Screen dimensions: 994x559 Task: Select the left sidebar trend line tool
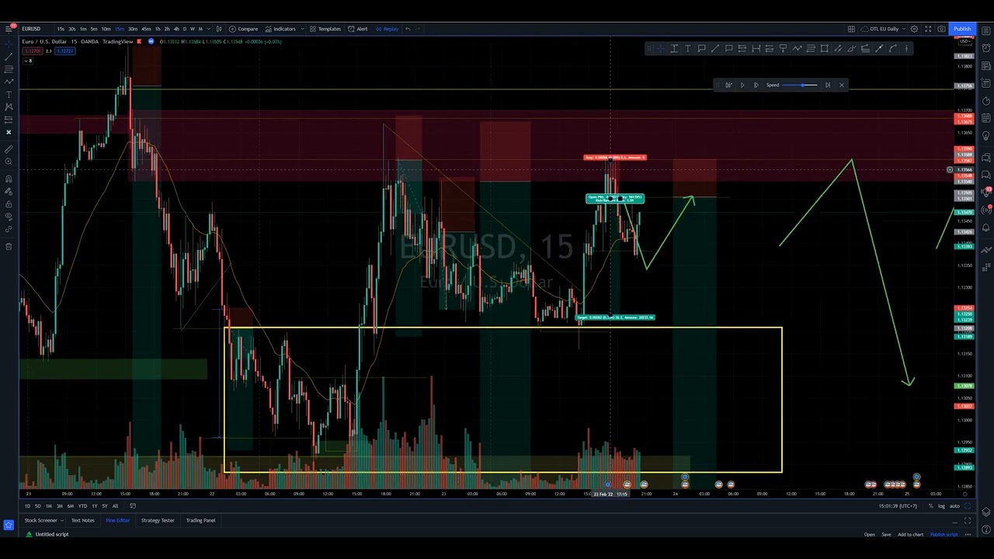[x=9, y=56]
